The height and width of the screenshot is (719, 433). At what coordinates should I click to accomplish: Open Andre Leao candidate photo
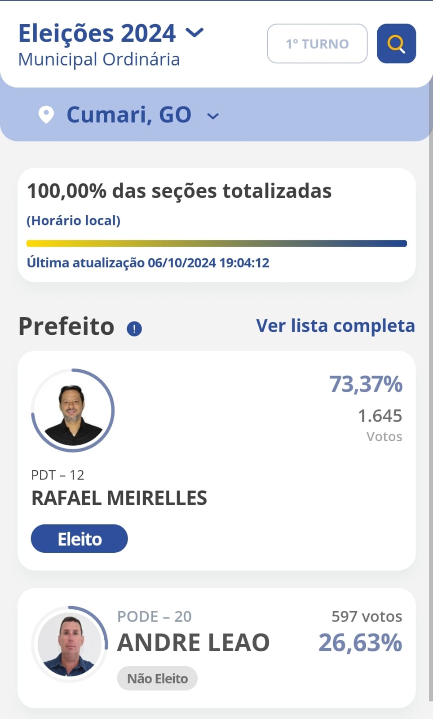(x=70, y=644)
